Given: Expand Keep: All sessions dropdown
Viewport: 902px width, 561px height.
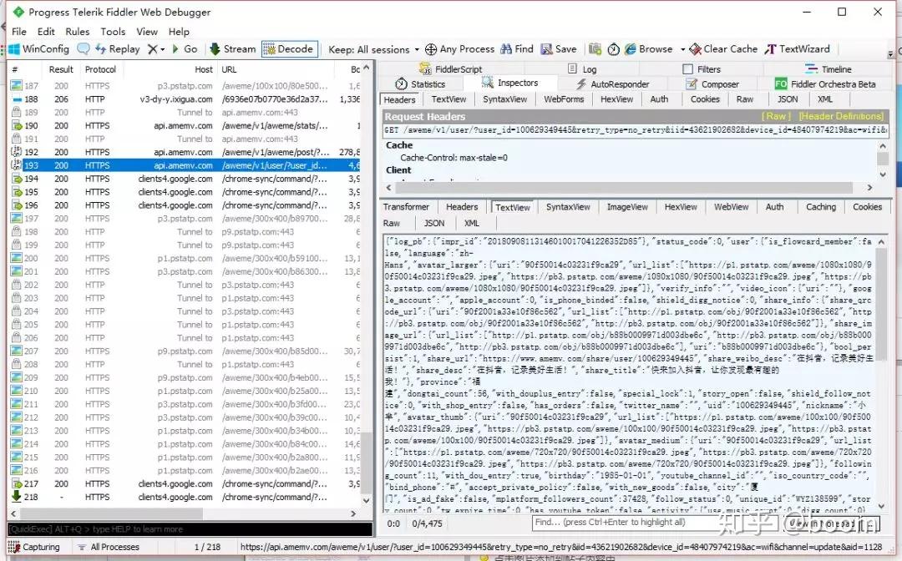Looking at the screenshot, I should [x=373, y=49].
